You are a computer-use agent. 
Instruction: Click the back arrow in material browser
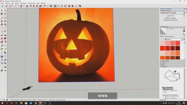point(161,39)
